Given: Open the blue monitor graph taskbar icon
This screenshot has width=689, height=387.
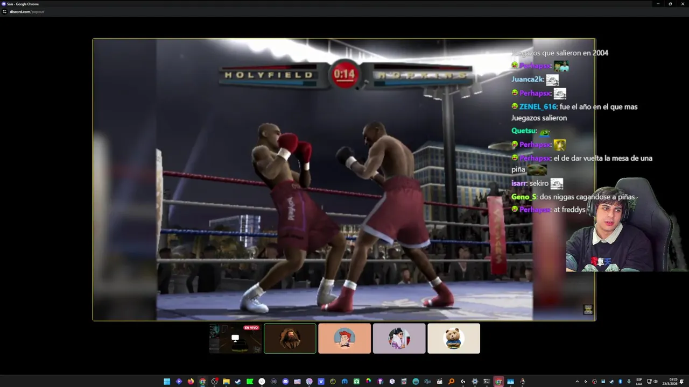Looking at the screenshot, I should pyautogui.click(x=511, y=382).
